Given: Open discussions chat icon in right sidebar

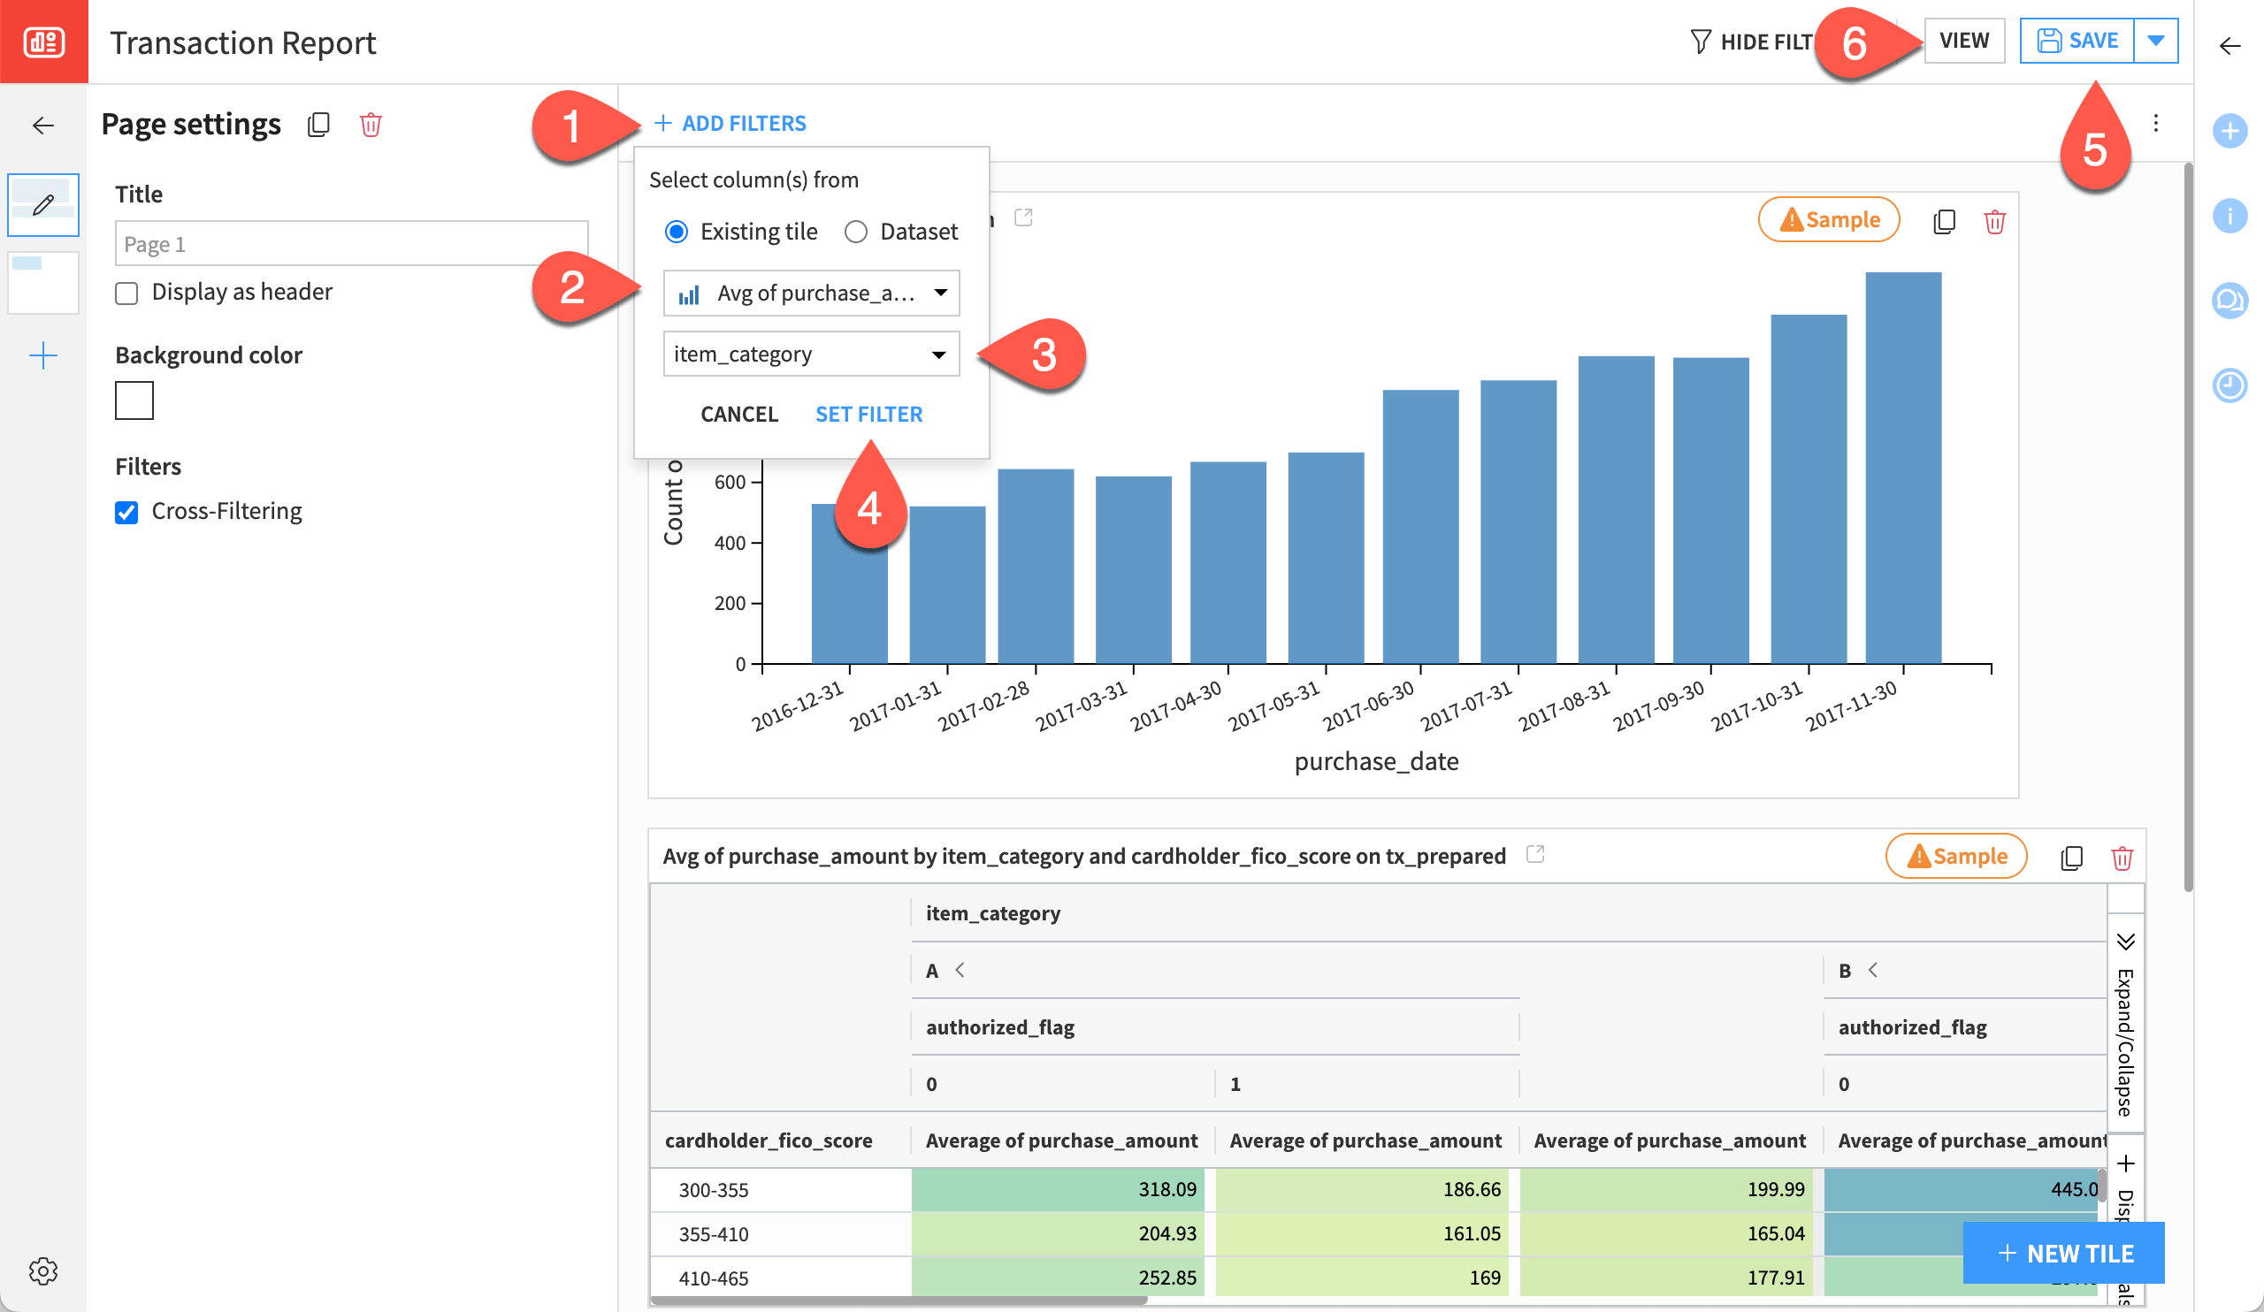Looking at the screenshot, I should point(2229,300).
